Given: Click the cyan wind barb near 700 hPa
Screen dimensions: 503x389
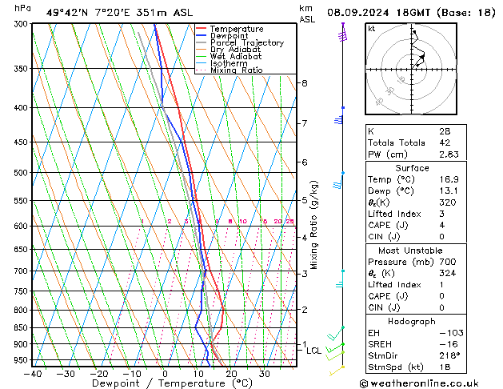Looking at the screenshot, I should coord(340,283).
